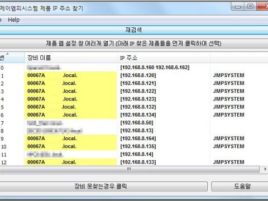
Task: Click the 00067A .local. name in row 5
Action: (52, 107)
